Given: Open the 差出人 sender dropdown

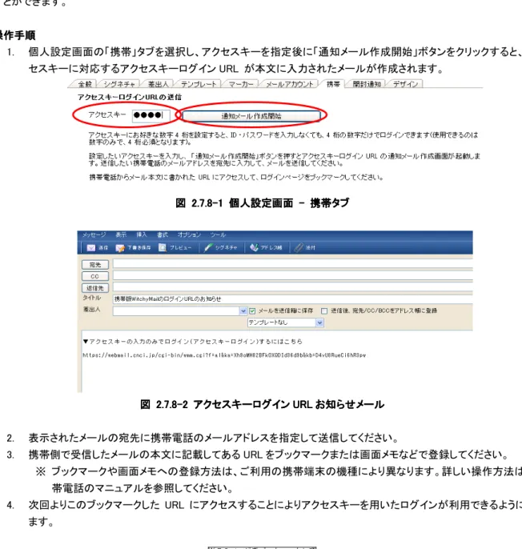Looking at the screenshot, I should (243, 311).
